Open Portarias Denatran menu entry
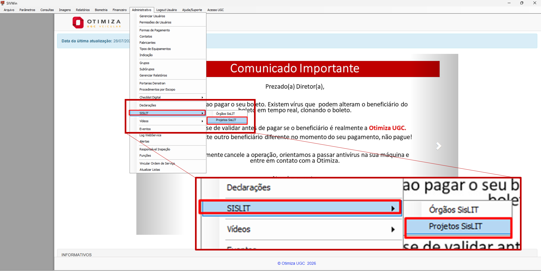The width and height of the screenshot is (541, 271). pos(152,83)
